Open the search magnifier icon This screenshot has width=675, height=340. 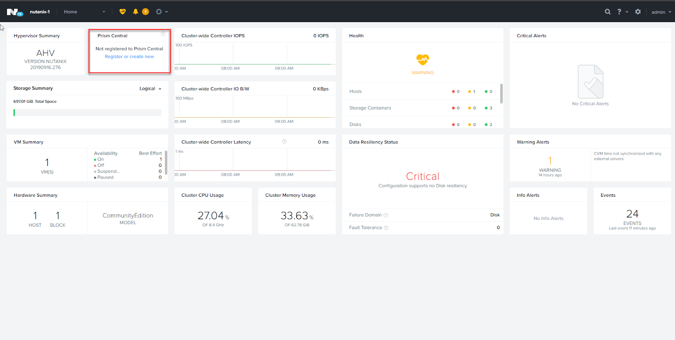(x=607, y=12)
